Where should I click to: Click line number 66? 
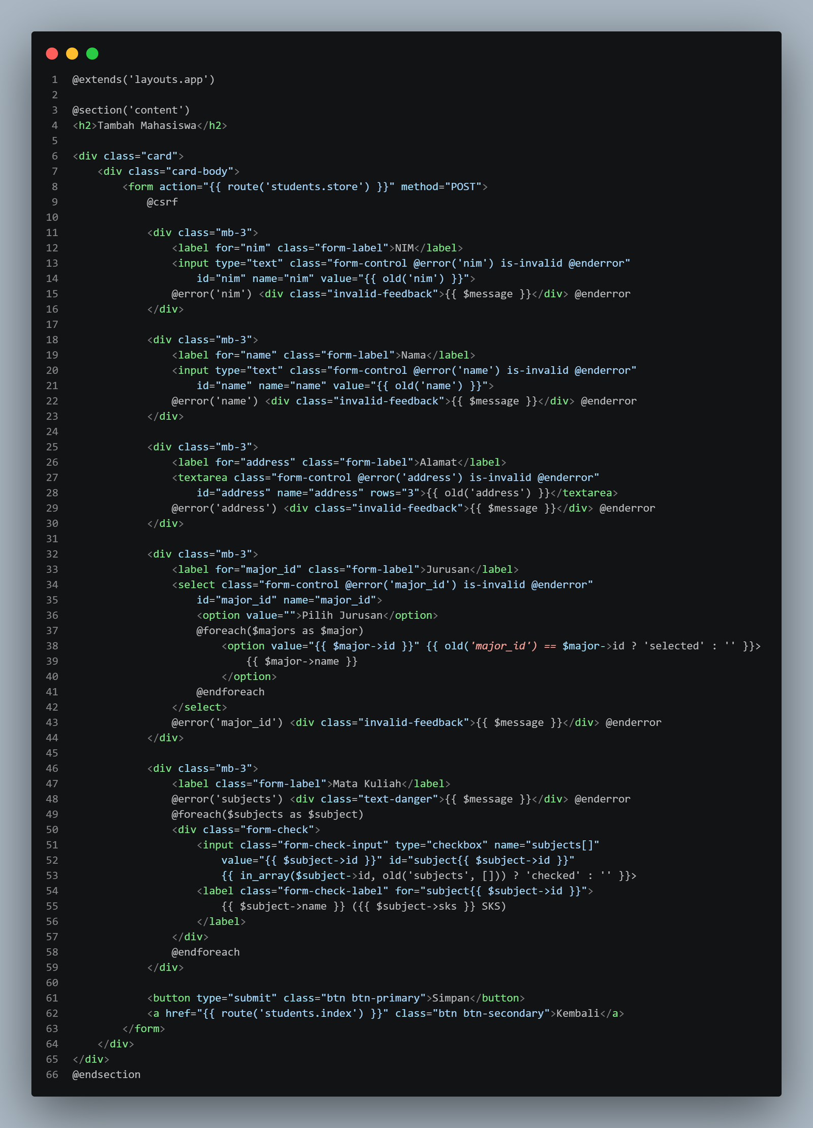click(x=52, y=1075)
